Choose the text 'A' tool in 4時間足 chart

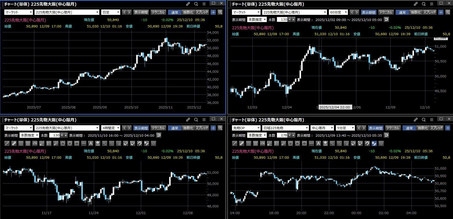(90, 143)
